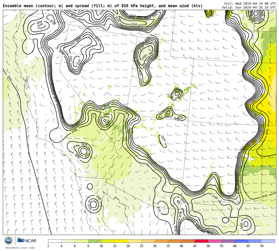The image size is (279, 251).
Task: Click the Valid: Sun 2024-04-28 18 UTC line
Action: click(x=249, y=7)
